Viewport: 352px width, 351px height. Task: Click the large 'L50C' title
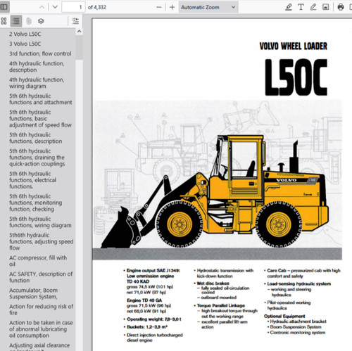point(296,77)
